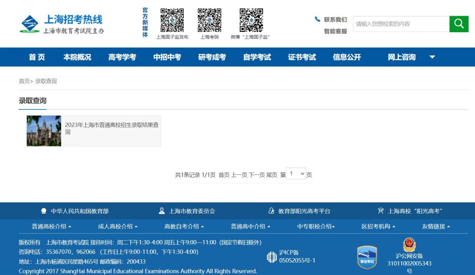Click the Copyright 2017 ShangHai Municipal line
Image resolution: width=475 pixels, height=275 pixels.
click(138, 271)
